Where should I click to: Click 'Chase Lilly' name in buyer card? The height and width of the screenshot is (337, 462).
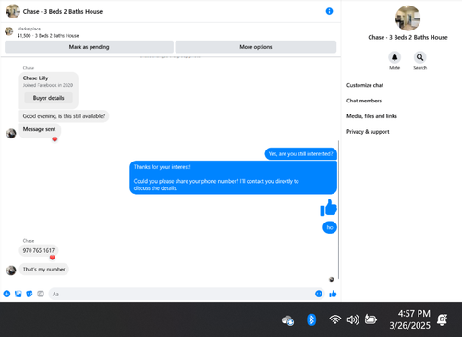coord(35,78)
